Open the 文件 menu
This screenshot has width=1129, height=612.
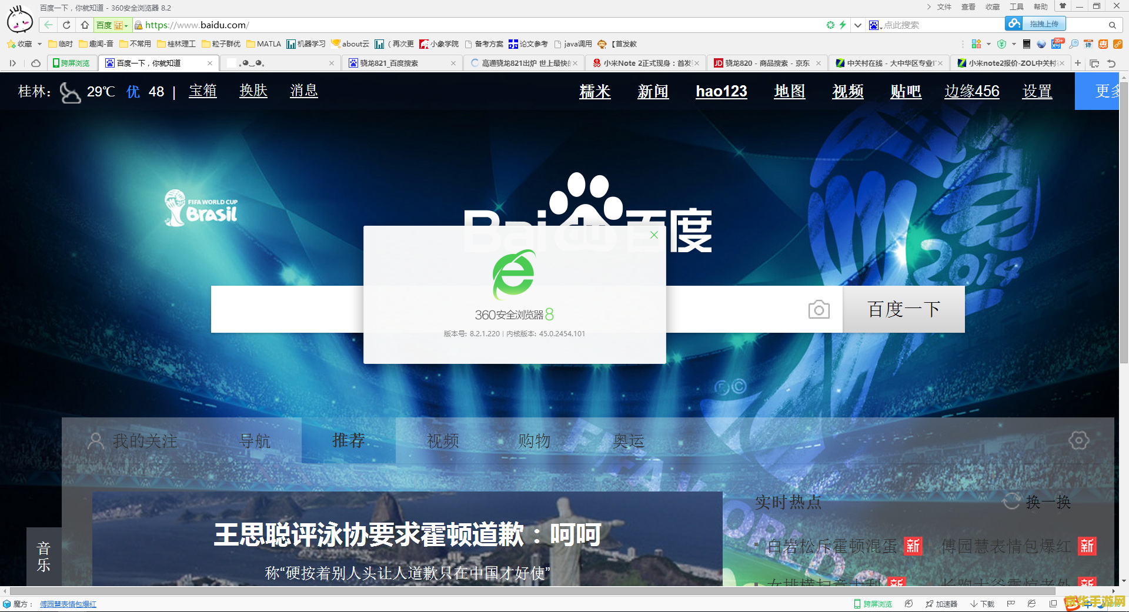tap(944, 7)
